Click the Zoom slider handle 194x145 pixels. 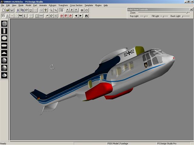(x=187, y=13)
